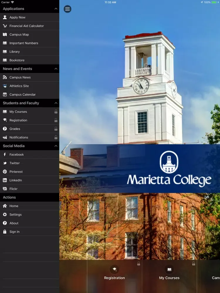Open Financial Aid Calculator menu item
Screen dimensions: 220x293
click(30, 26)
